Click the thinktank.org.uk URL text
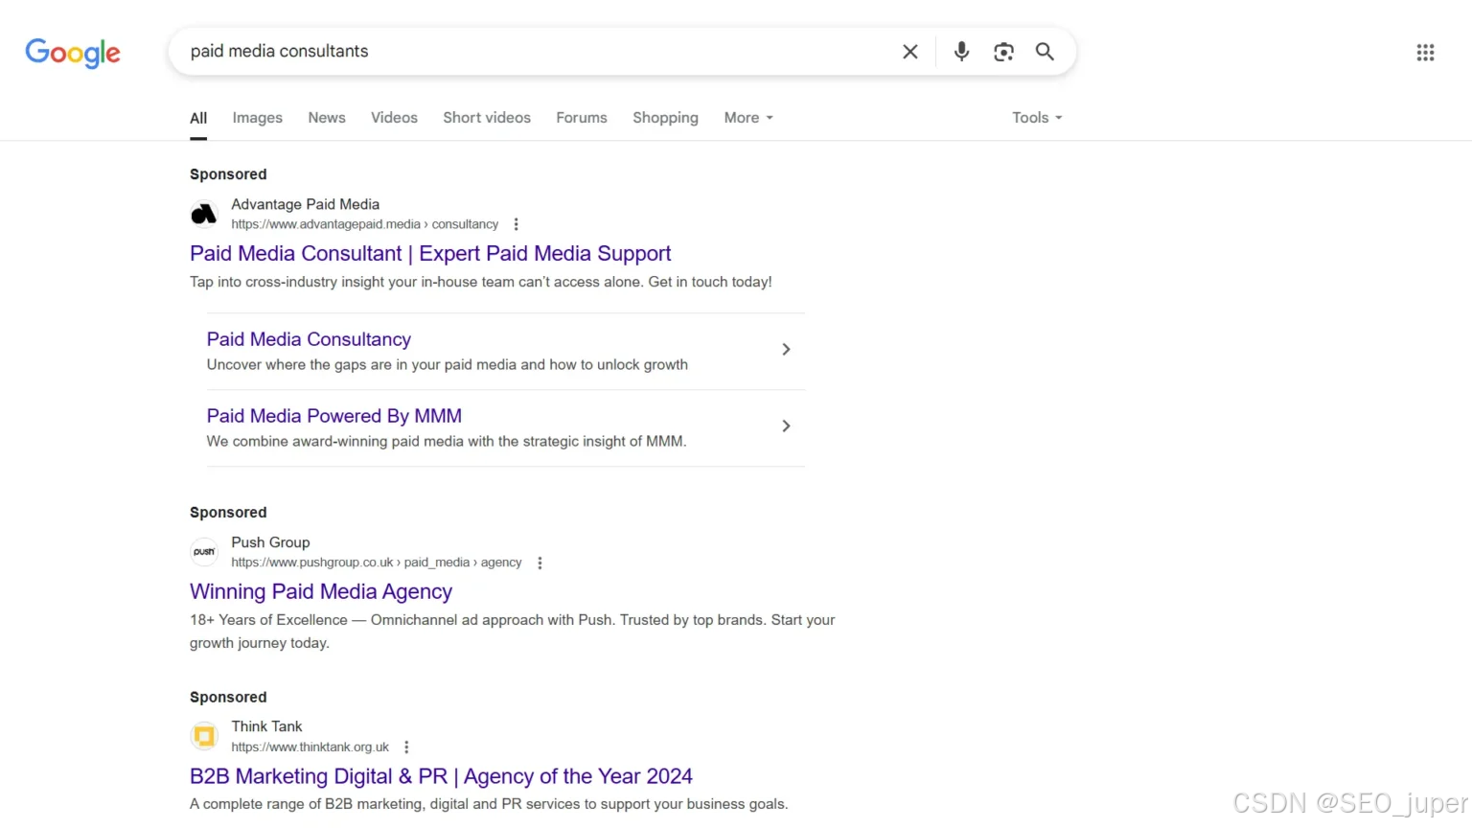Image resolution: width=1472 pixels, height=828 pixels. 310,747
